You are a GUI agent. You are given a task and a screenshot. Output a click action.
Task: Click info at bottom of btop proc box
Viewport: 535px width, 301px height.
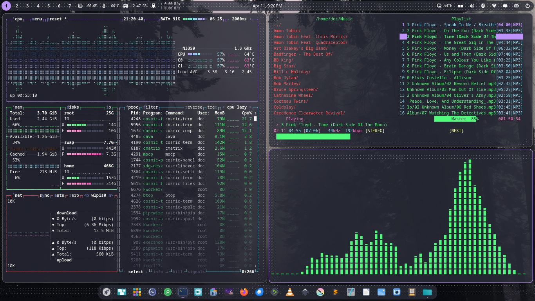tap(158, 272)
